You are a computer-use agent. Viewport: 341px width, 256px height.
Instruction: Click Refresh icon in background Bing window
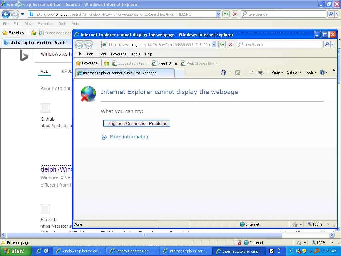click(x=226, y=14)
